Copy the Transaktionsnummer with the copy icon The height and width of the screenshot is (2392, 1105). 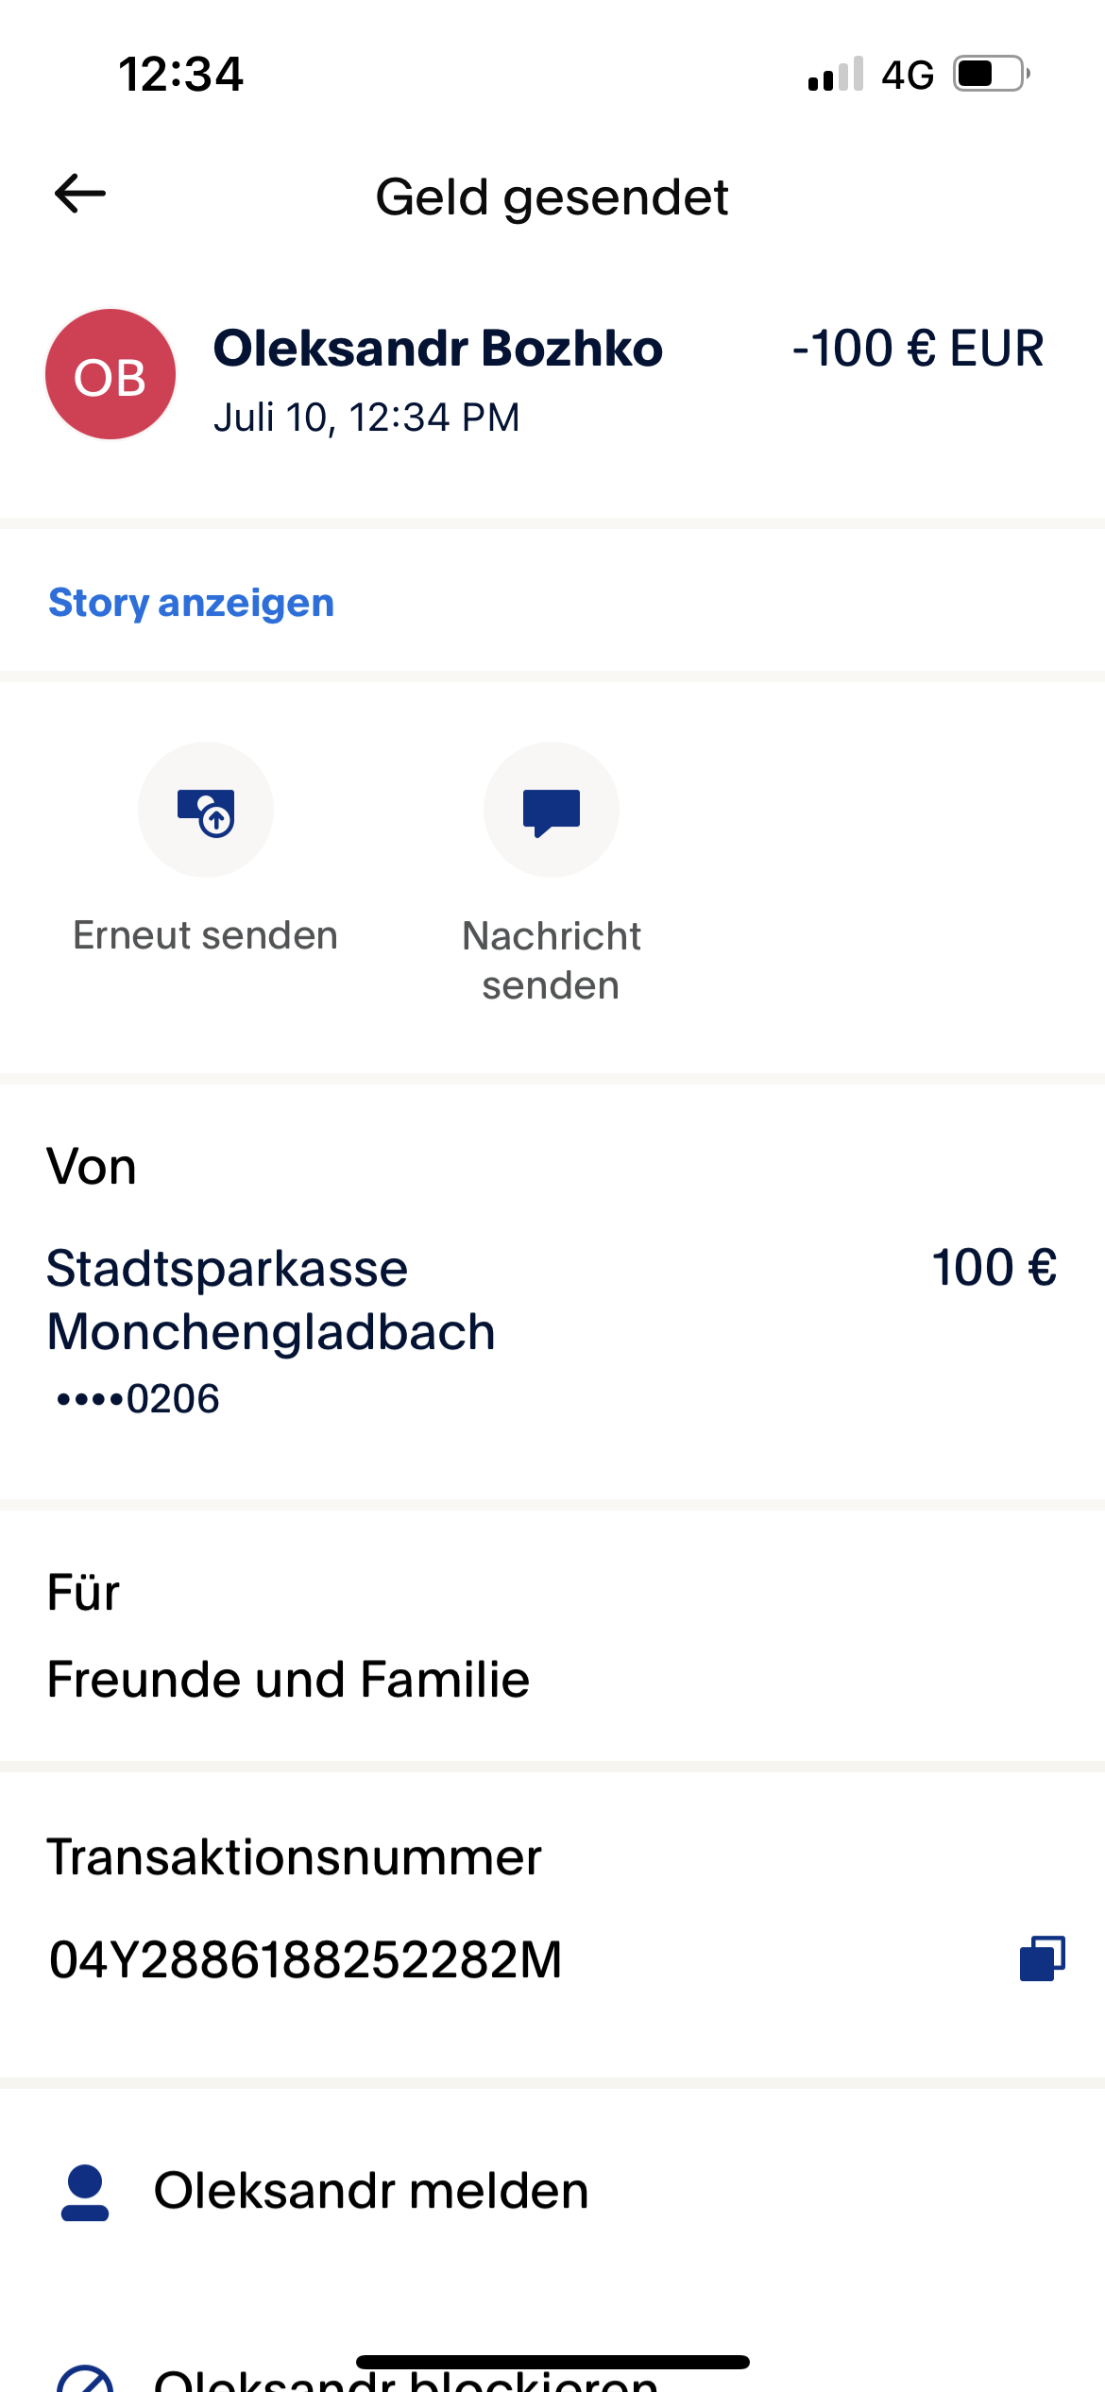(x=1042, y=1957)
